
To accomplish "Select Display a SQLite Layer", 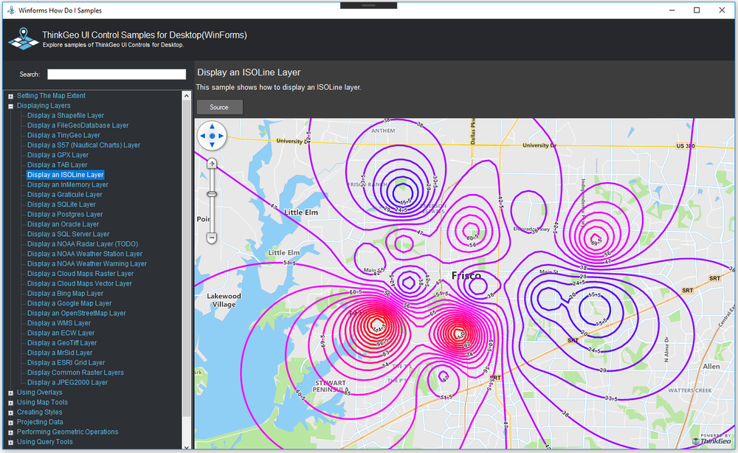I will [x=61, y=204].
